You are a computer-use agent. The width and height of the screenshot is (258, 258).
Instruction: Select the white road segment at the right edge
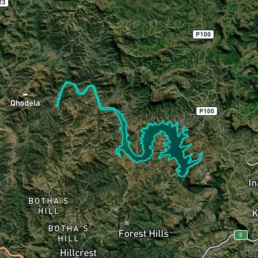[x=252, y=164]
